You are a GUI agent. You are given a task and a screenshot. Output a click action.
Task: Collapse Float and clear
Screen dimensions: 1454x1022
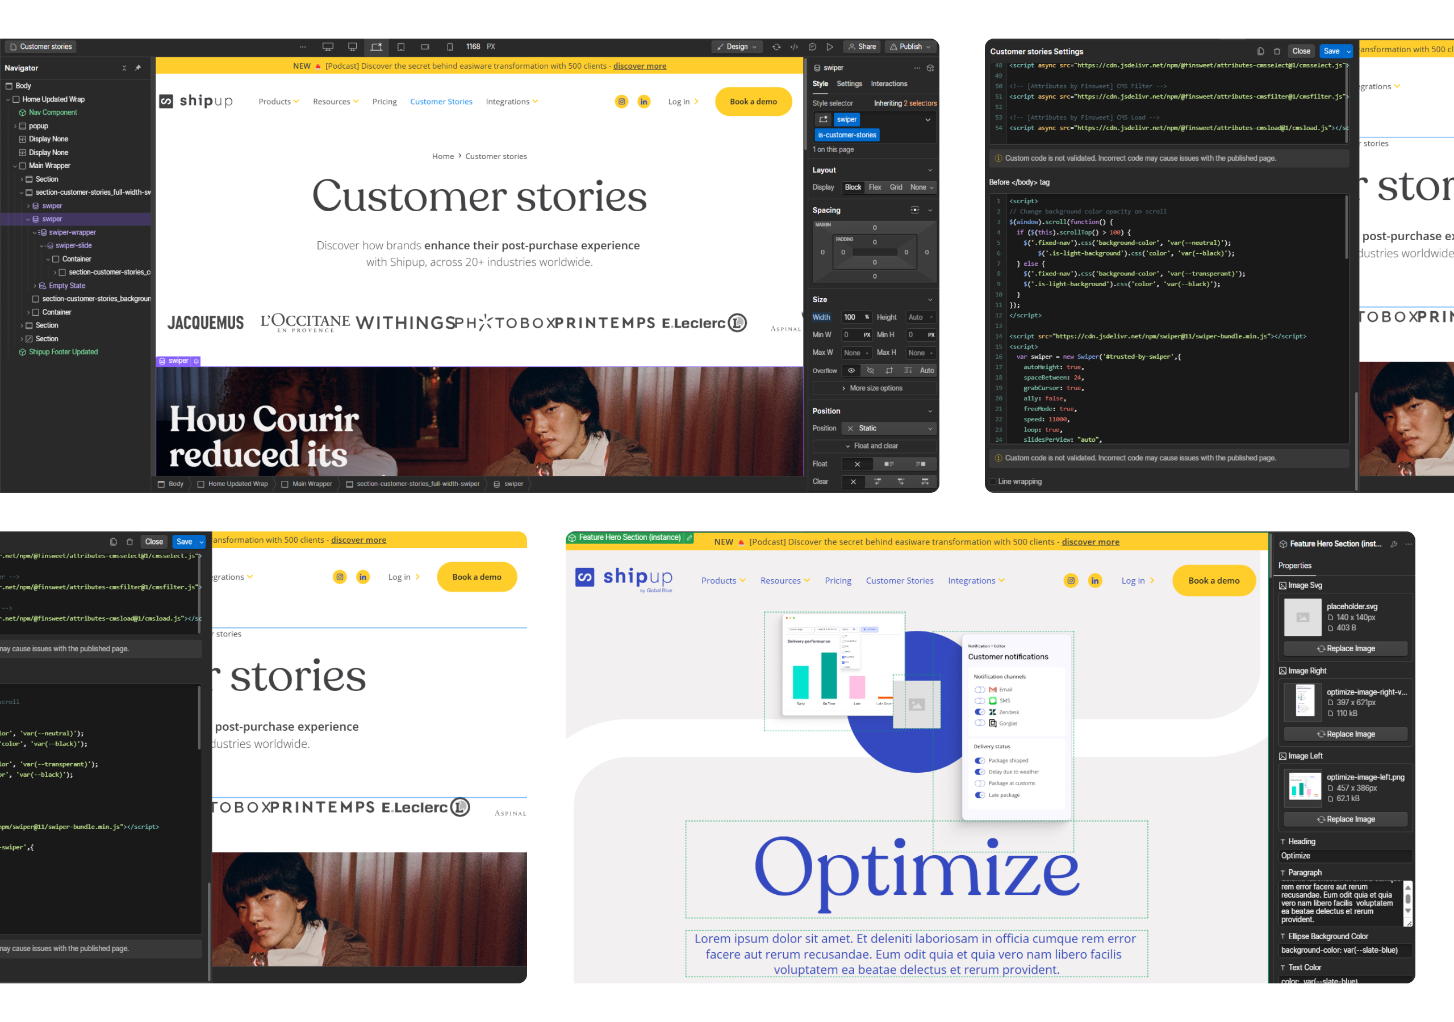coord(874,446)
